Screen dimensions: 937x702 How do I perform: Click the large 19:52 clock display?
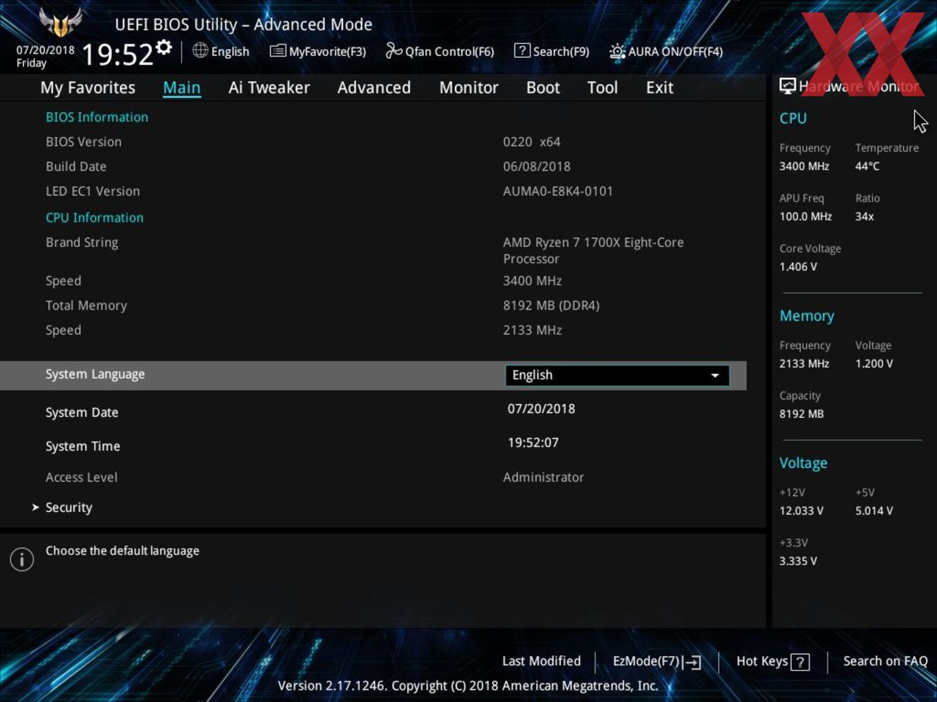coord(117,54)
